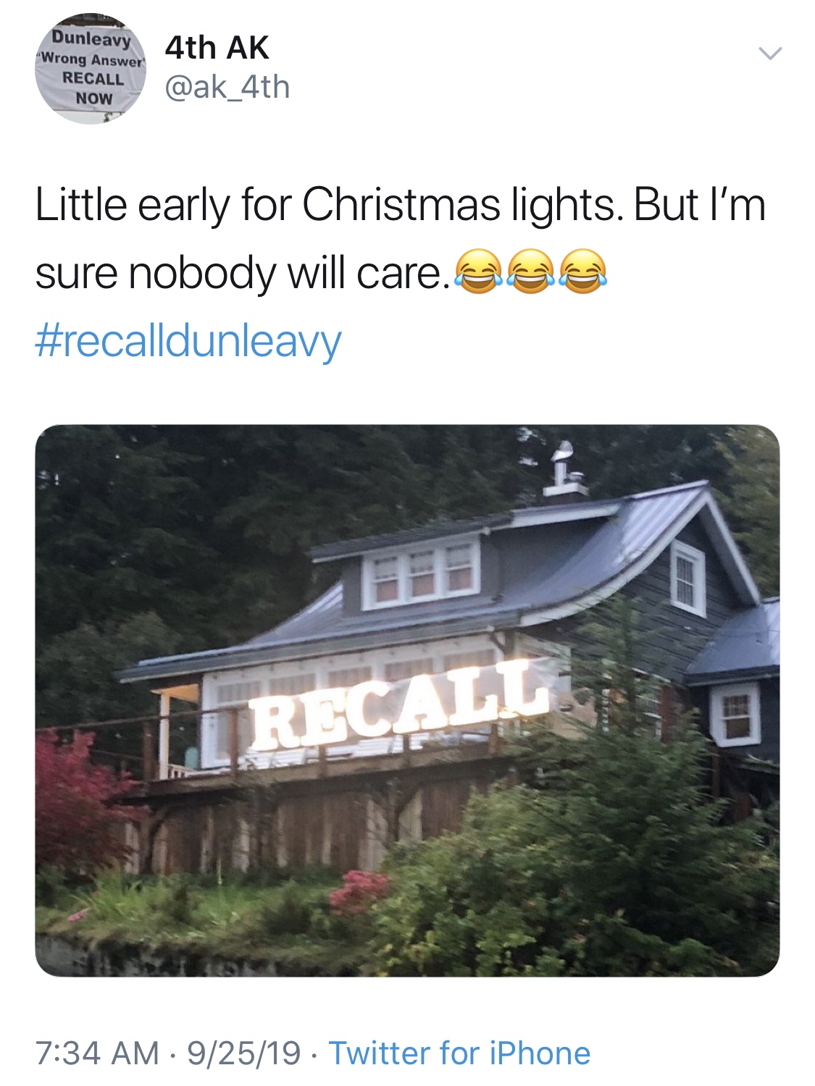
Task: Open the @ak_4th handle
Action: pyautogui.click(x=227, y=88)
